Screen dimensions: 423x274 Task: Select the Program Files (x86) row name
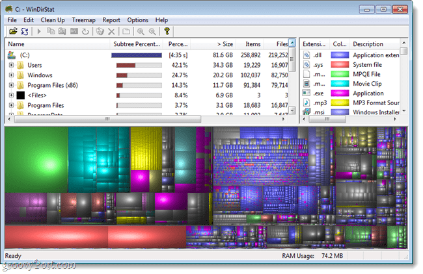[53, 85]
